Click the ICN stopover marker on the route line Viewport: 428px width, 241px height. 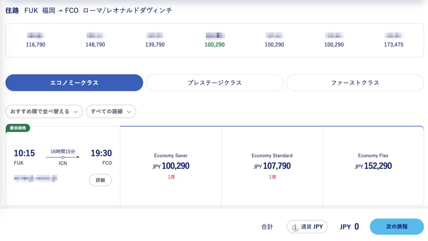63,157
